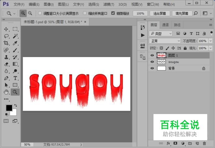The width and height of the screenshot is (215, 148).
Task: Swap foreground and background colors
Action: [16, 106]
